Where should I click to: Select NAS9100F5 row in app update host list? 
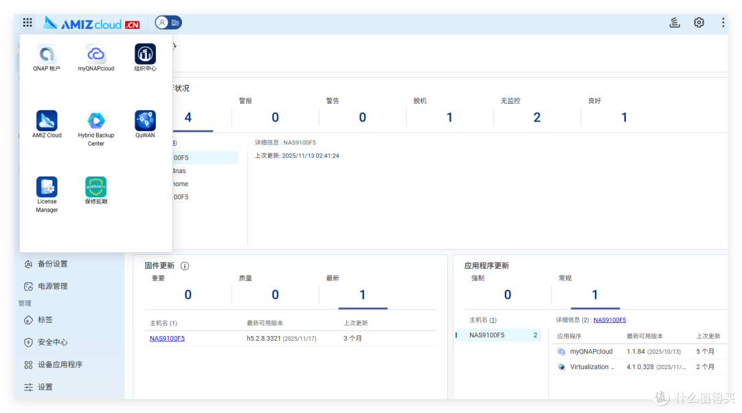point(499,335)
